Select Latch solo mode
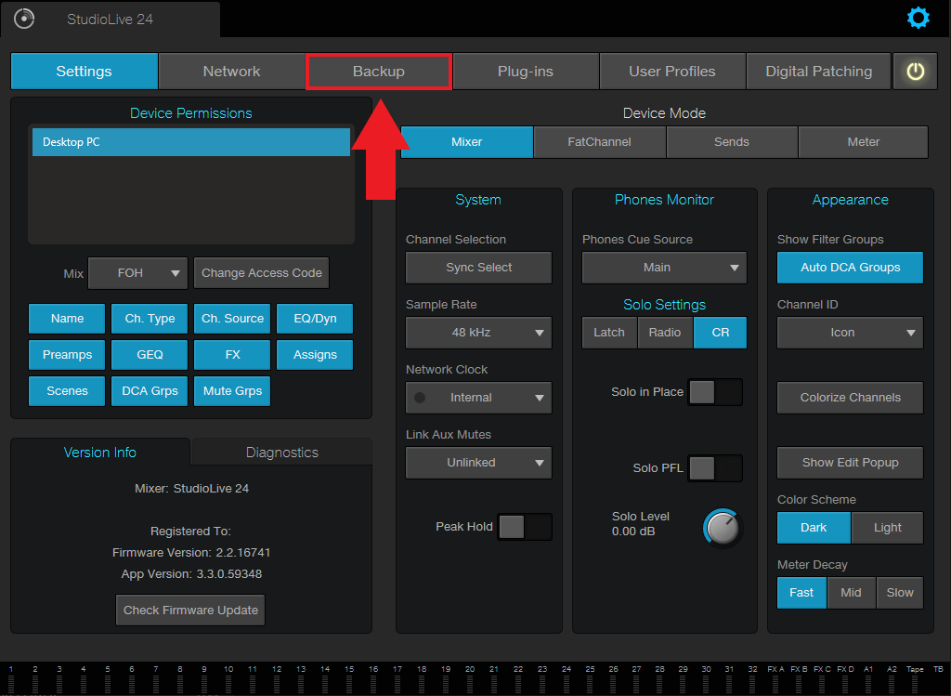This screenshot has height=696, width=951. click(x=609, y=333)
